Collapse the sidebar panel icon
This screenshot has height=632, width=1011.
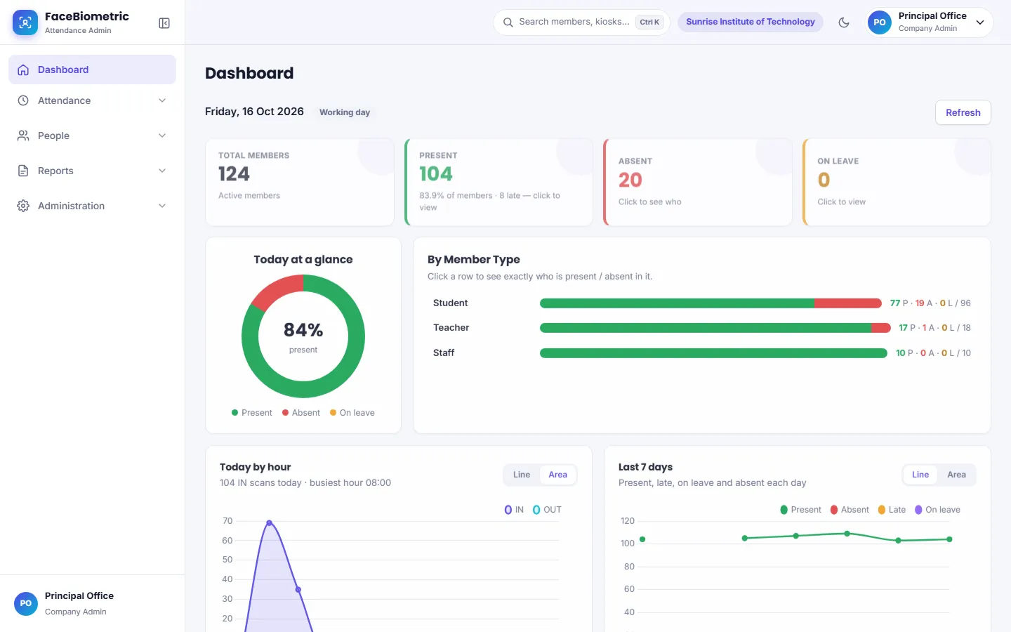coord(164,23)
